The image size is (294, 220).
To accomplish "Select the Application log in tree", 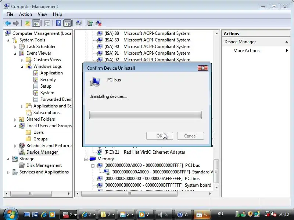I will (51, 73).
